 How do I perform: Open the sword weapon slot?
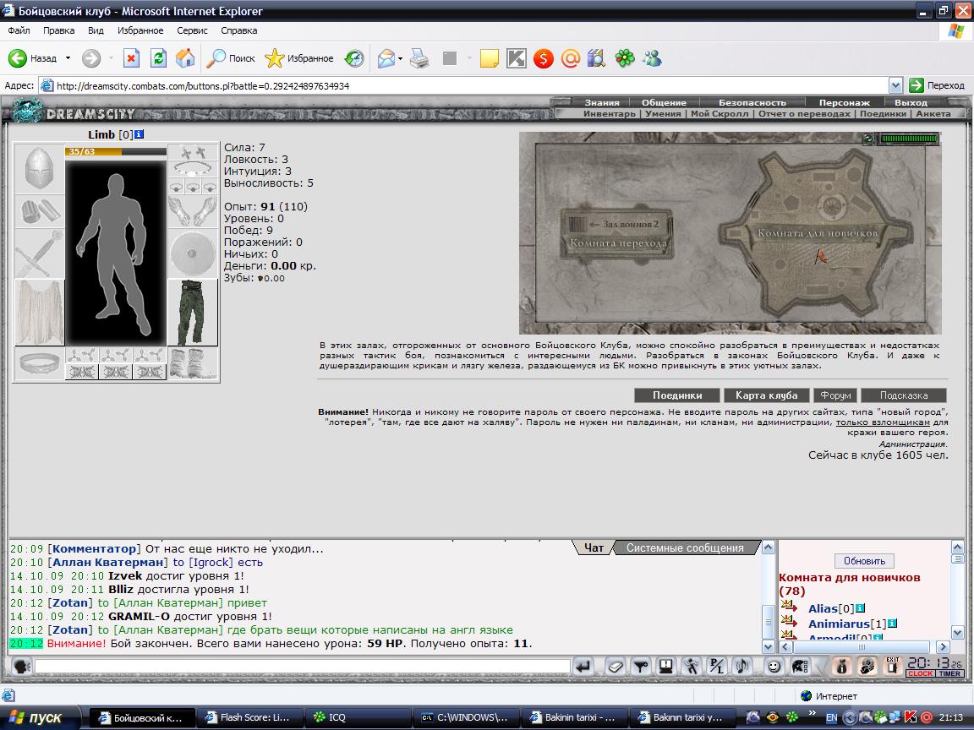pos(39,253)
